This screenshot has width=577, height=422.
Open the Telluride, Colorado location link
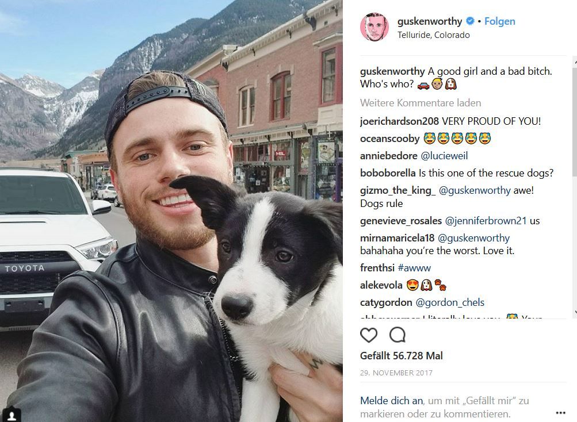(x=434, y=35)
